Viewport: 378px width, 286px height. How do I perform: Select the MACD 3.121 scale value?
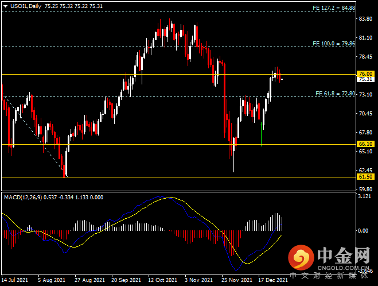pos(364,196)
